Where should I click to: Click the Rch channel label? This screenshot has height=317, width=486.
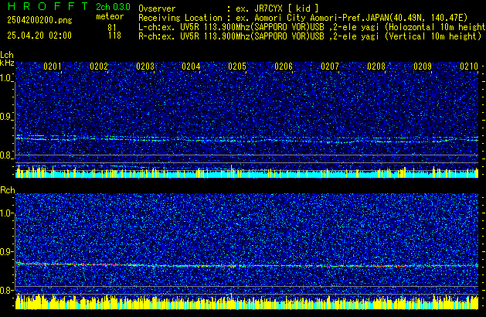pyautogui.click(x=8, y=190)
